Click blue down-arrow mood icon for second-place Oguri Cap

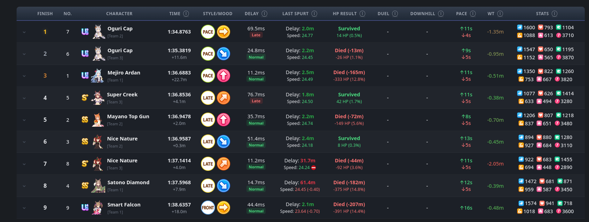click(x=224, y=54)
